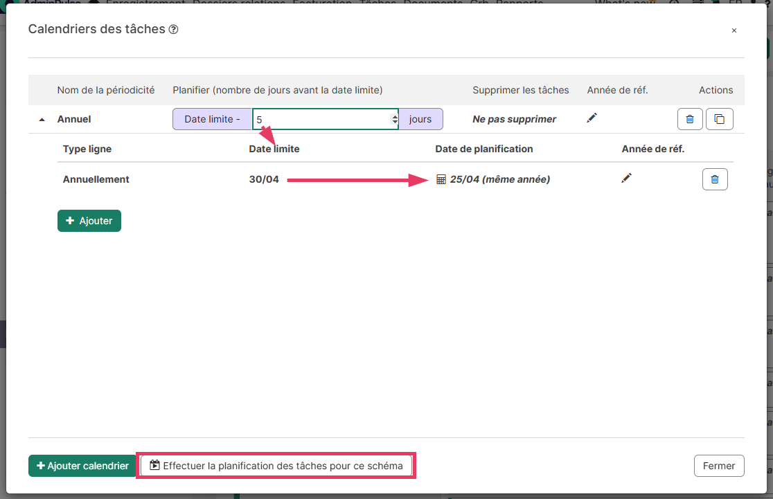Collapse the Annuel periodicity row
The height and width of the screenshot is (499, 773).
click(x=42, y=120)
